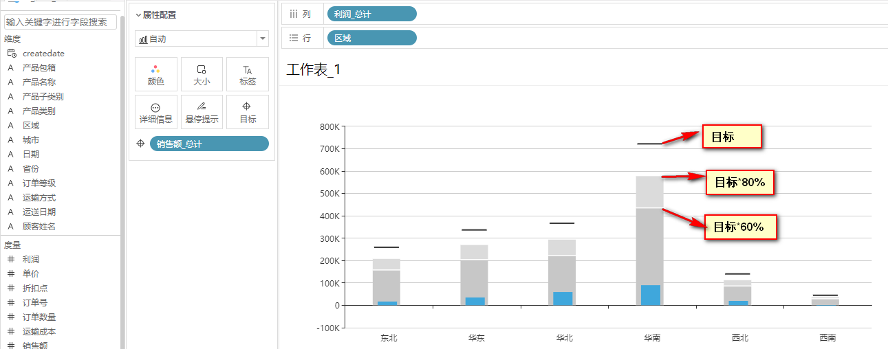Select the createdate dimension field
This screenshot has width=888, height=349.
click(43, 53)
